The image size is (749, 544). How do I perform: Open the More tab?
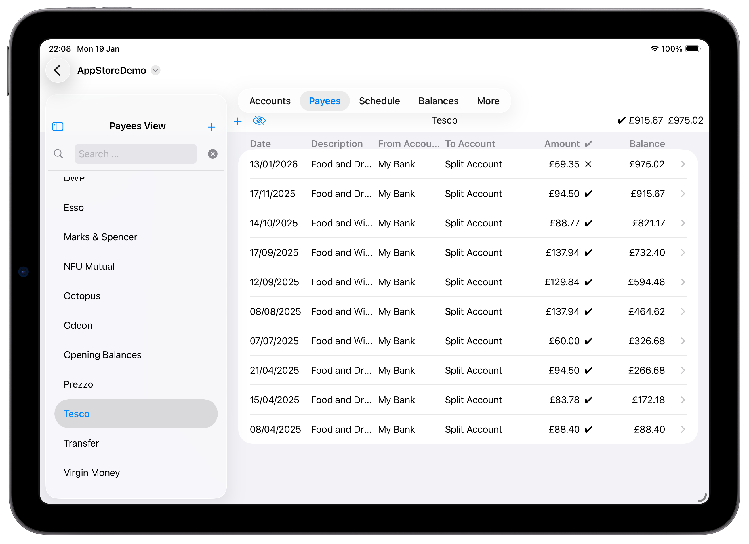click(488, 101)
